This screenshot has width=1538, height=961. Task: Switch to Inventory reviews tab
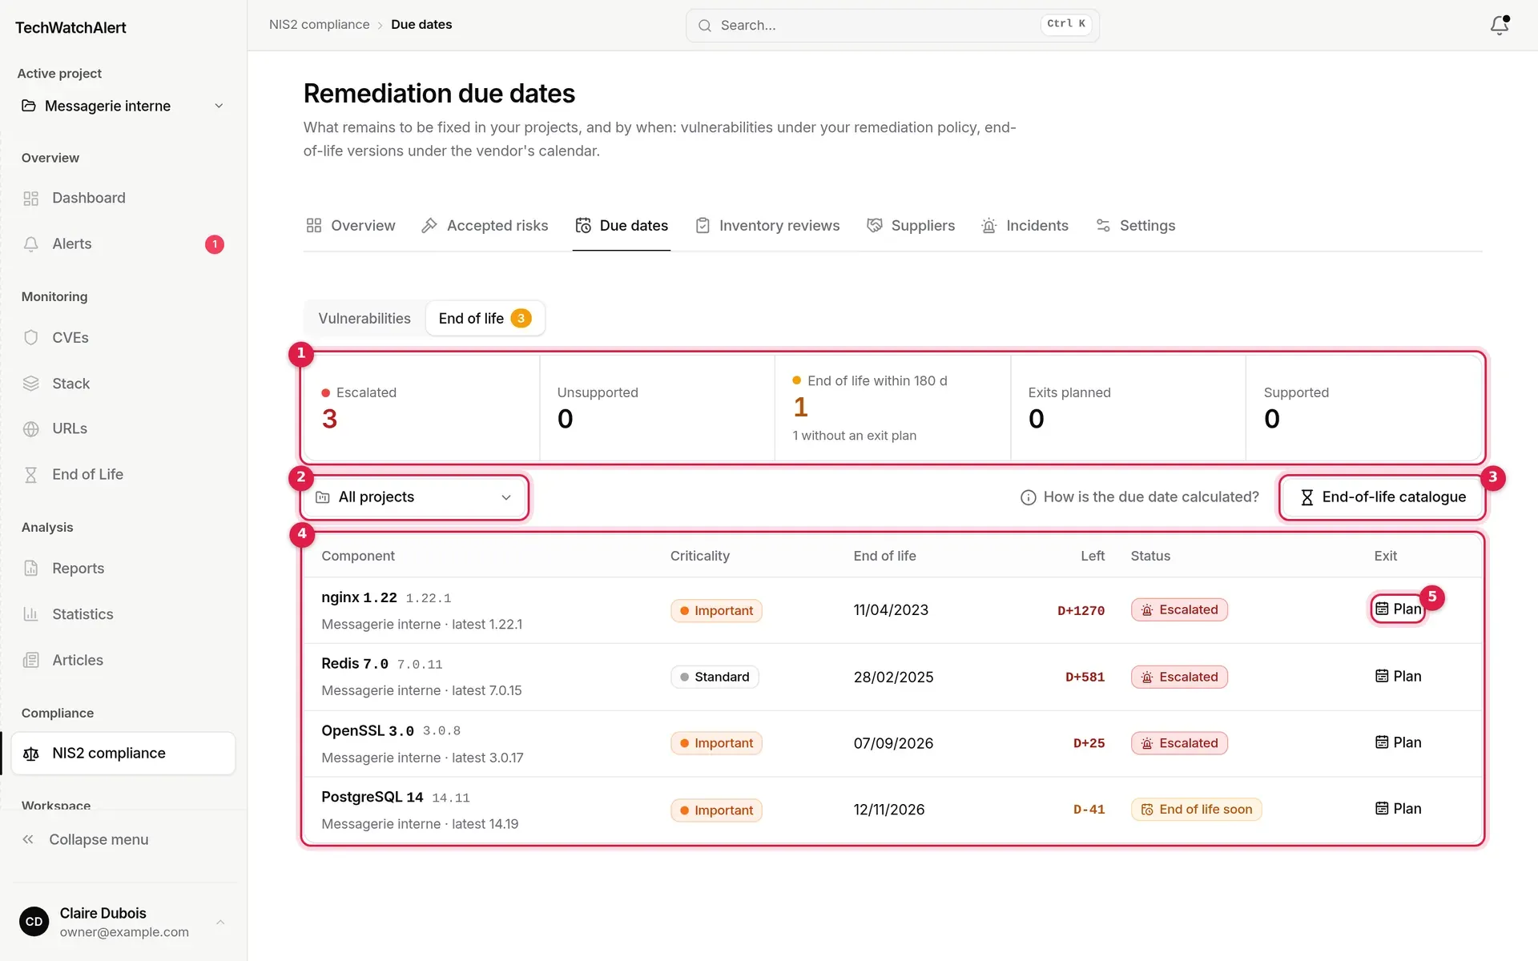[x=767, y=226]
